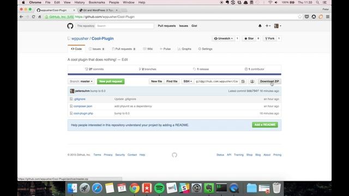Open the Pulse tab
The height and width of the screenshot is (196, 349).
[165, 49]
